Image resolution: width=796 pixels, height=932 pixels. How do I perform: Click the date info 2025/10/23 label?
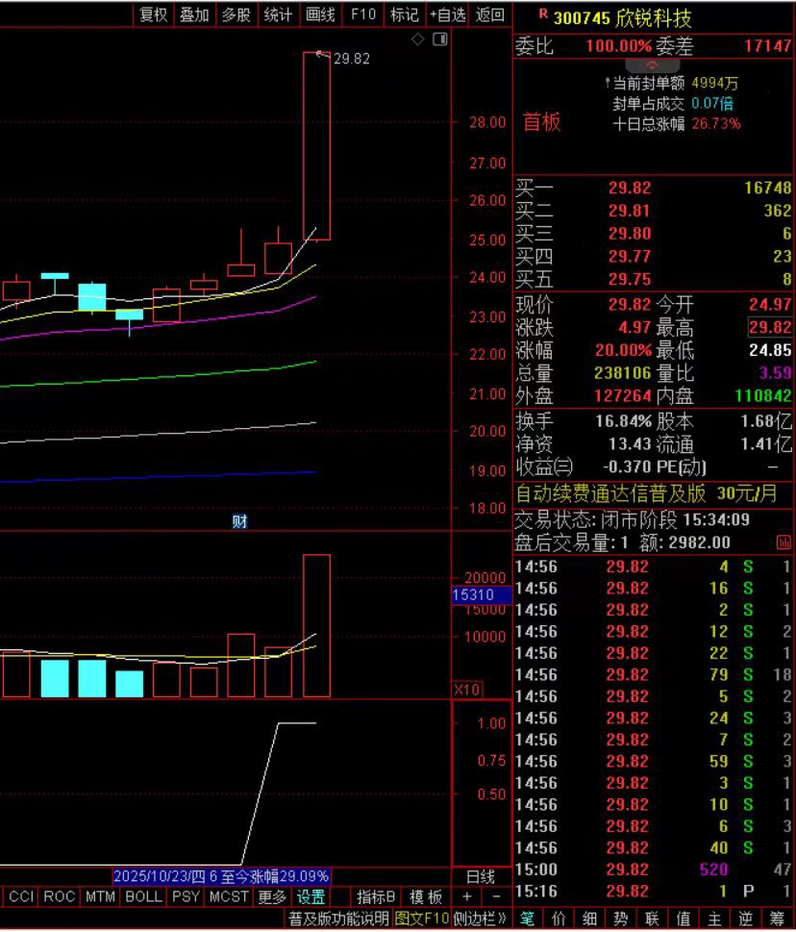pos(221,876)
